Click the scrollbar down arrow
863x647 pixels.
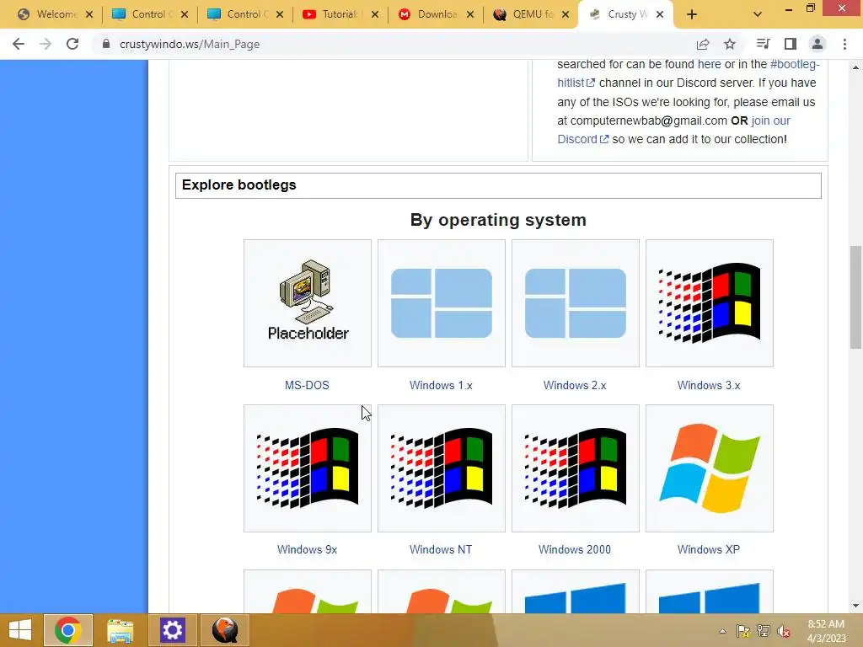point(855,606)
